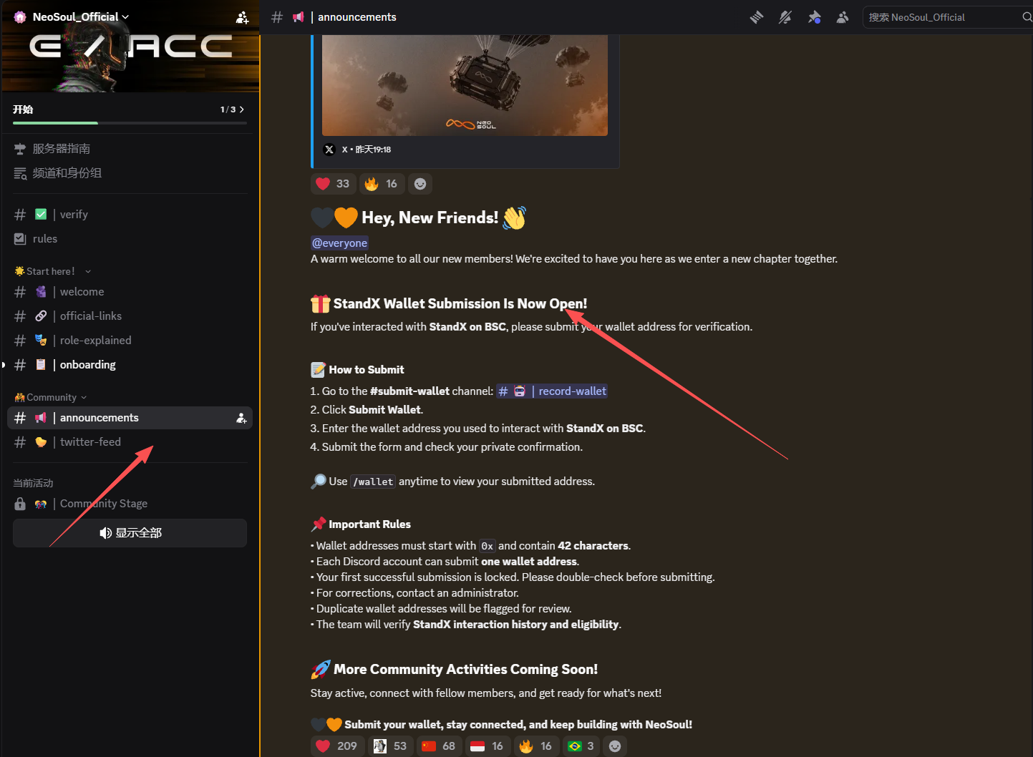Select the role-explained channel
The height and width of the screenshot is (757, 1033).
[x=130, y=341]
